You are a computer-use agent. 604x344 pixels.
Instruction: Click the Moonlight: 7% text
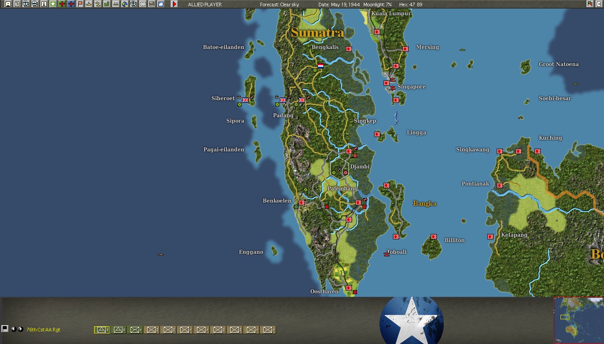(x=378, y=4)
